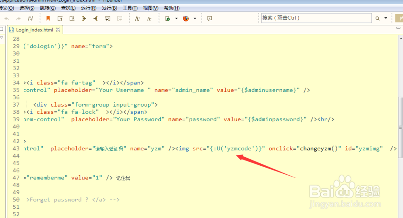Toggle the orange bookmark icon
This screenshot has width=403, height=218.
tap(48, 18)
